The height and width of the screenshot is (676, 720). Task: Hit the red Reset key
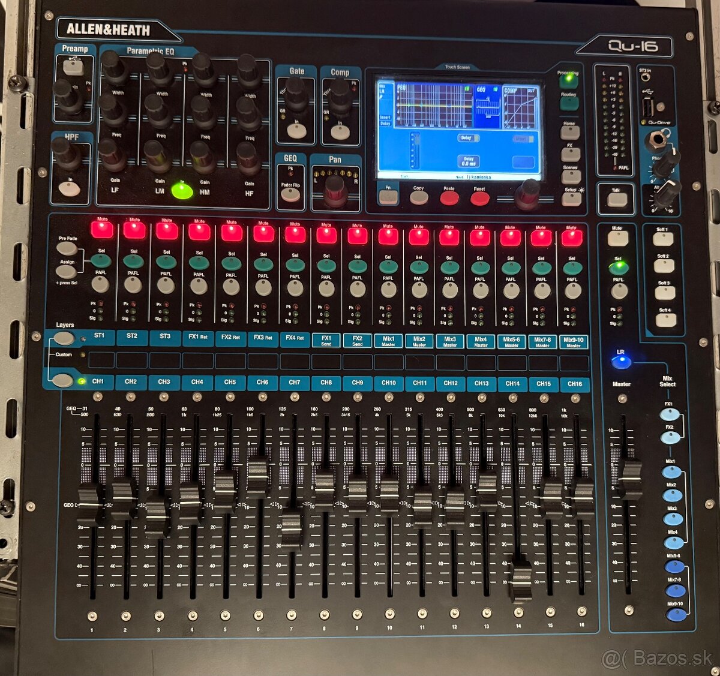point(479,198)
